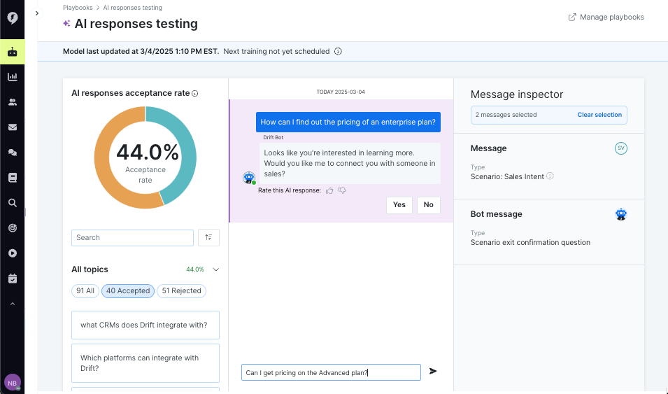Open the video play sidebar icon
This screenshot has height=394, width=668.
point(13,253)
